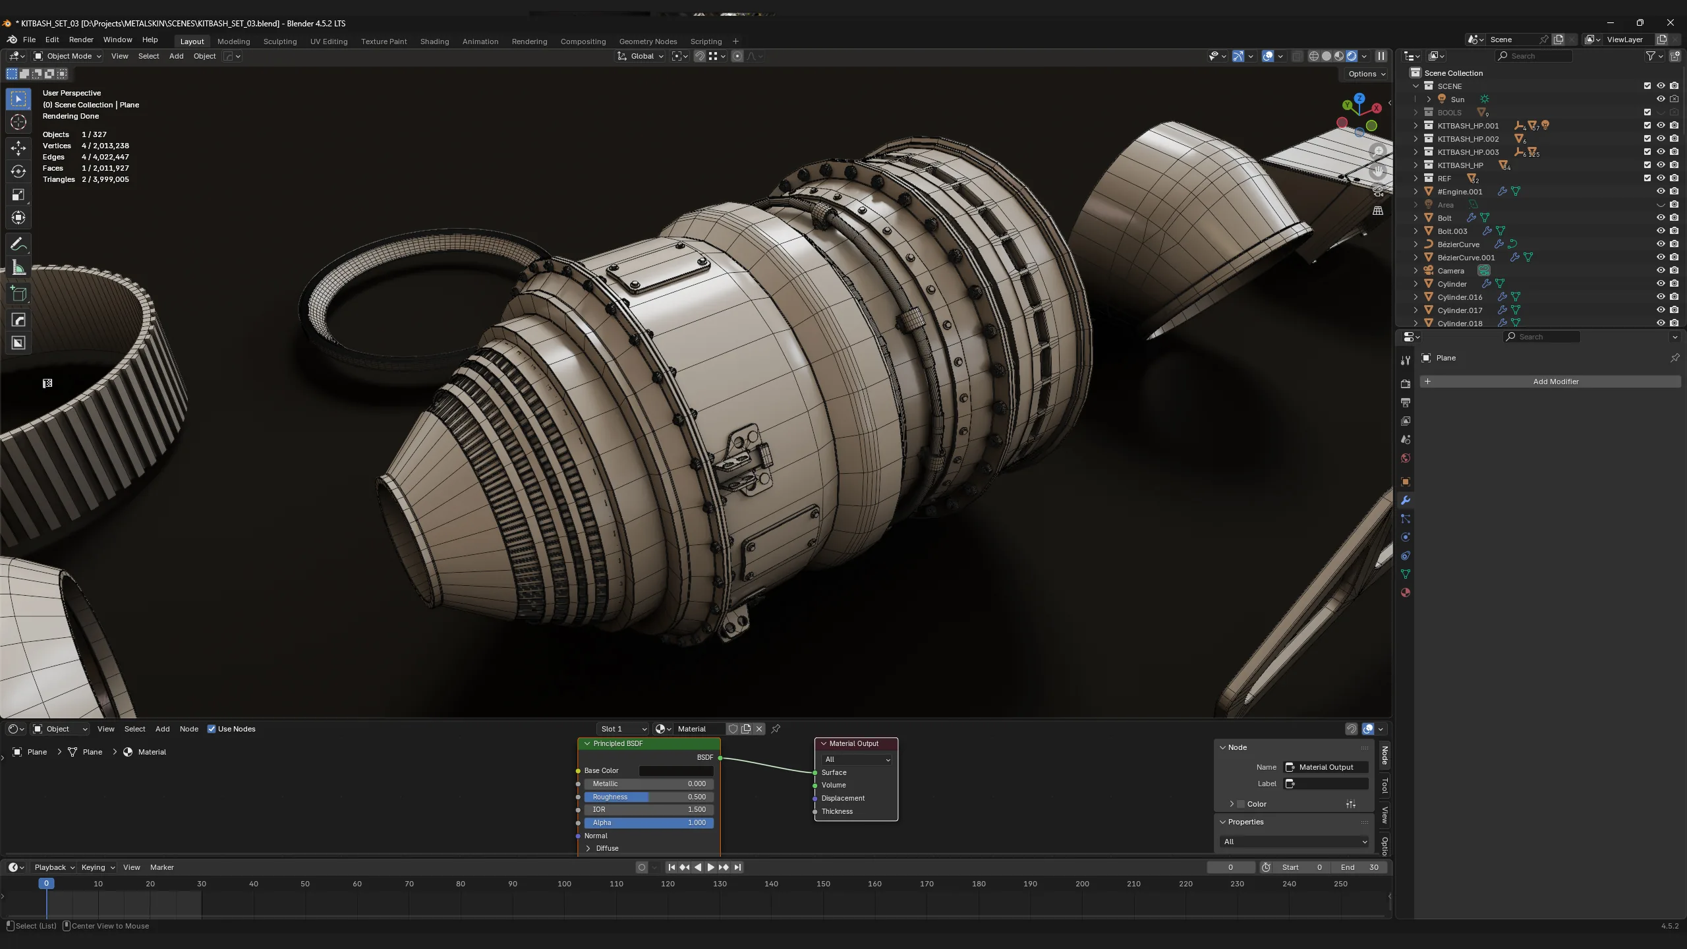Click the play animation button

tap(710, 867)
